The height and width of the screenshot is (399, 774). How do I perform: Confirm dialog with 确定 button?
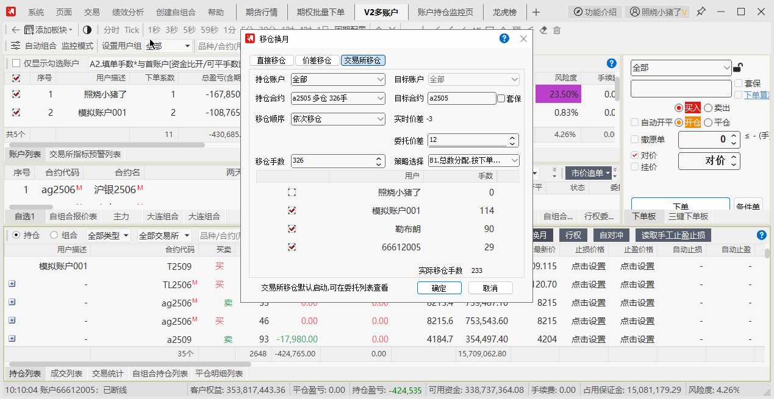click(x=439, y=288)
